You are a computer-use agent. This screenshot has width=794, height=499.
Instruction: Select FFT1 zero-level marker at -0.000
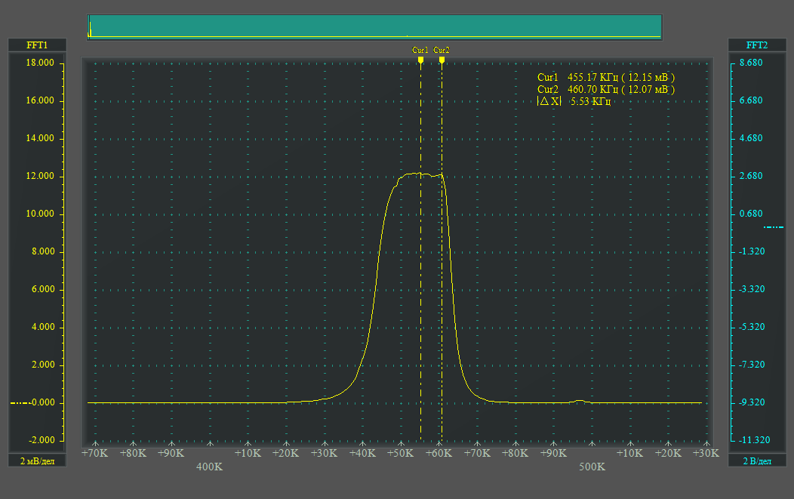19,402
